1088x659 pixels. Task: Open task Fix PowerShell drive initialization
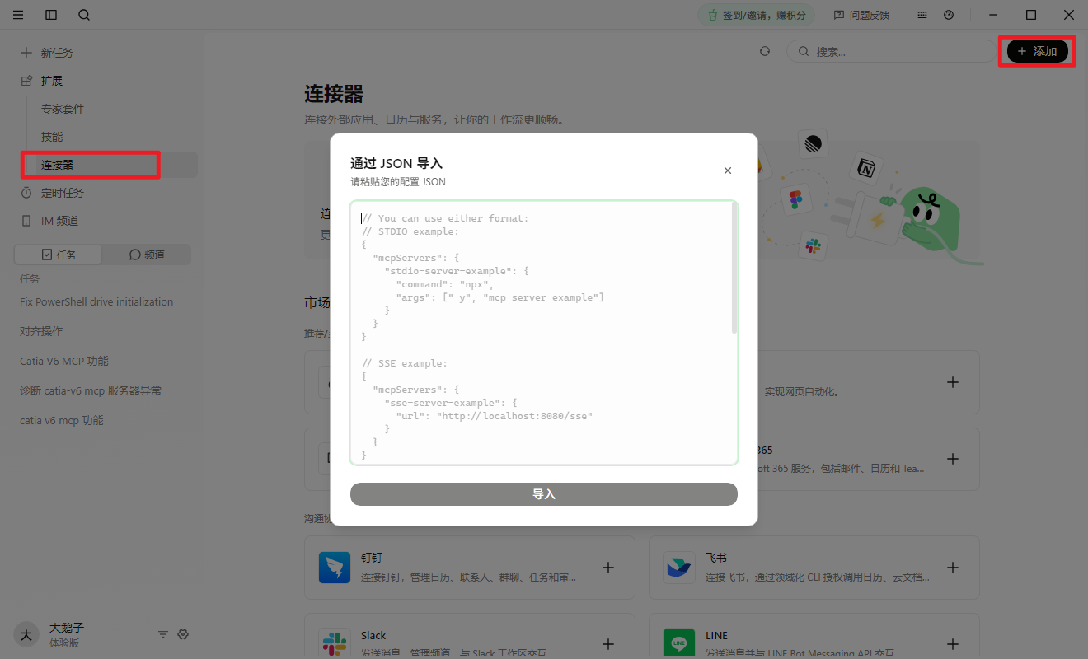pos(96,302)
